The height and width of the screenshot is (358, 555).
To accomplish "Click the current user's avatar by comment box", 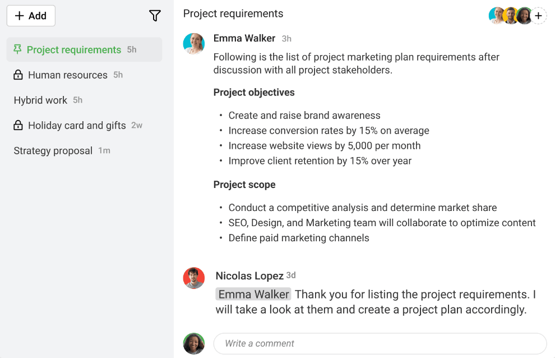I will tap(193, 343).
